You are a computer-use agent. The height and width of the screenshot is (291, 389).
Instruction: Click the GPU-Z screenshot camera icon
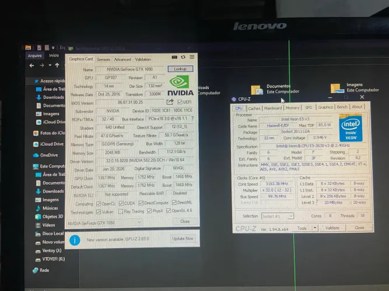tap(174, 57)
